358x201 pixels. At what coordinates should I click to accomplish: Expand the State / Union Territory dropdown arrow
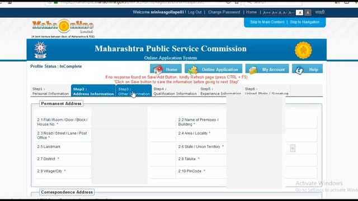tap(293, 149)
